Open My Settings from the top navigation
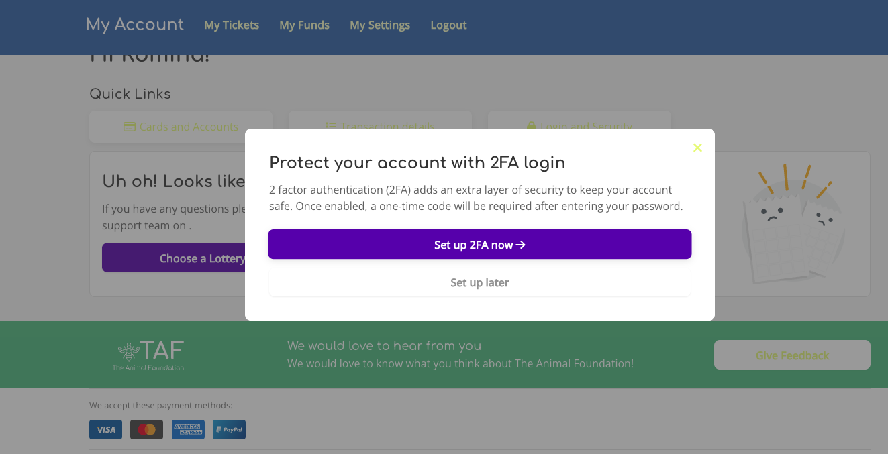This screenshot has width=888, height=454. pyautogui.click(x=379, y=25)
